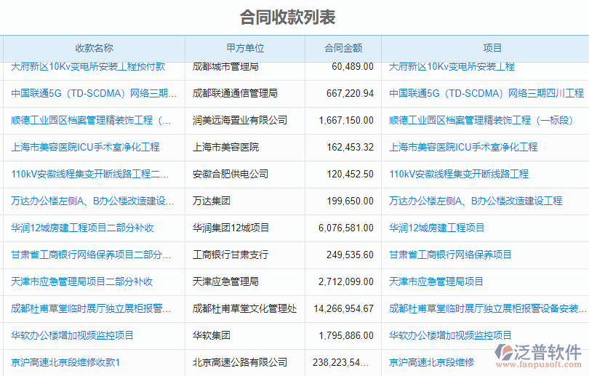Open 中国联通5G网络三期四川工程 project link

[486, 93]
